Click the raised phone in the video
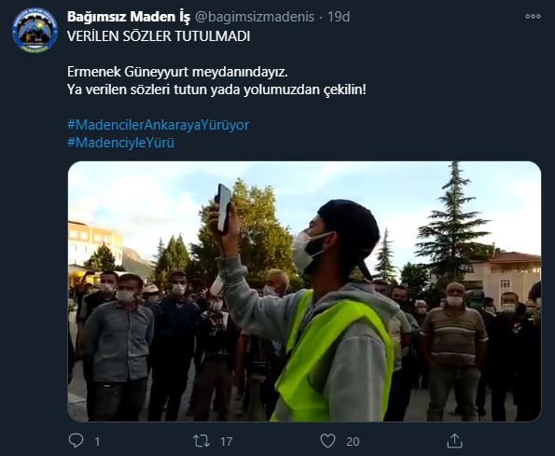 click(x=224, y=207)
